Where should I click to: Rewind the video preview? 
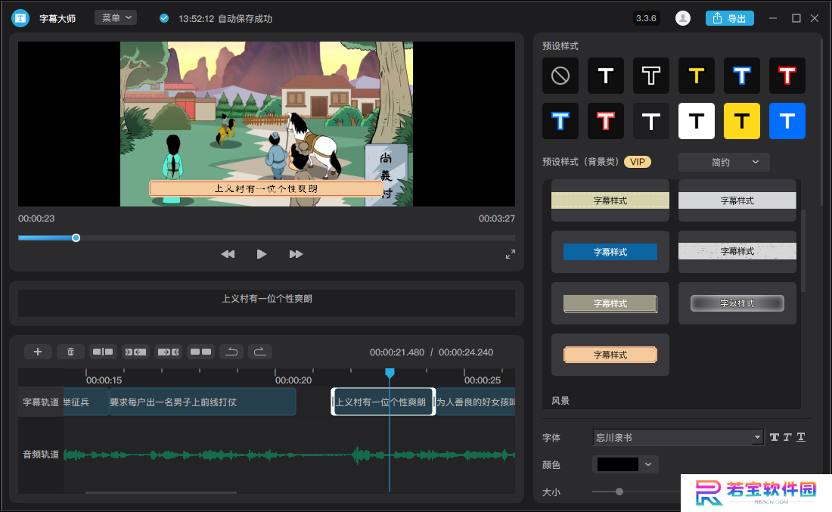click(228, 254)
